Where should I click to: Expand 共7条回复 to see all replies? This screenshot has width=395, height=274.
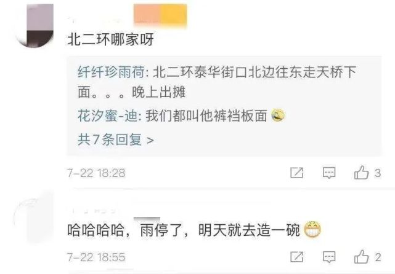116,139
